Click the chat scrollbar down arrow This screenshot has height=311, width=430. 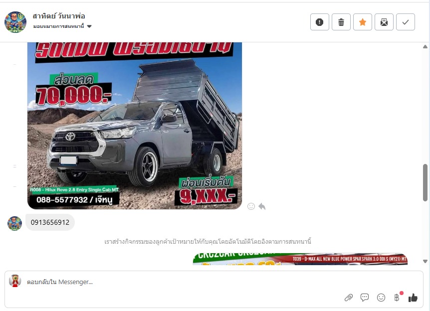coord(425,261)
